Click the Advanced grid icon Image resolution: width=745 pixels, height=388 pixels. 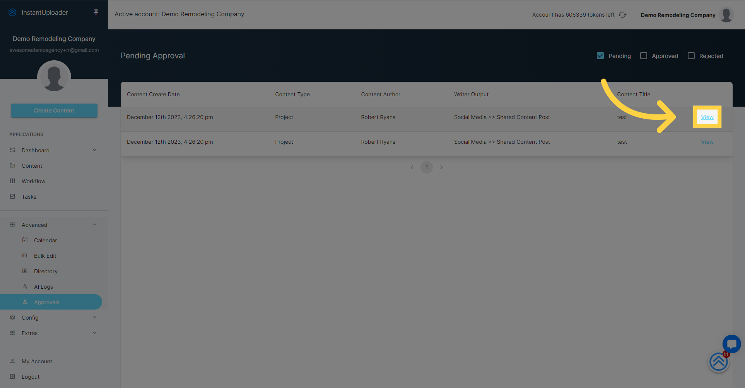12,225
